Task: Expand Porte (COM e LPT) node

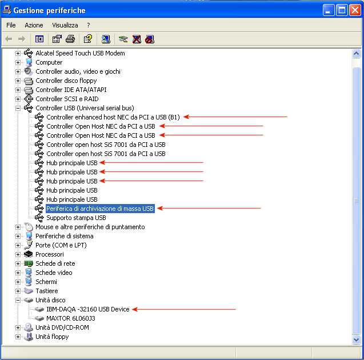Action: pos(18,245)
